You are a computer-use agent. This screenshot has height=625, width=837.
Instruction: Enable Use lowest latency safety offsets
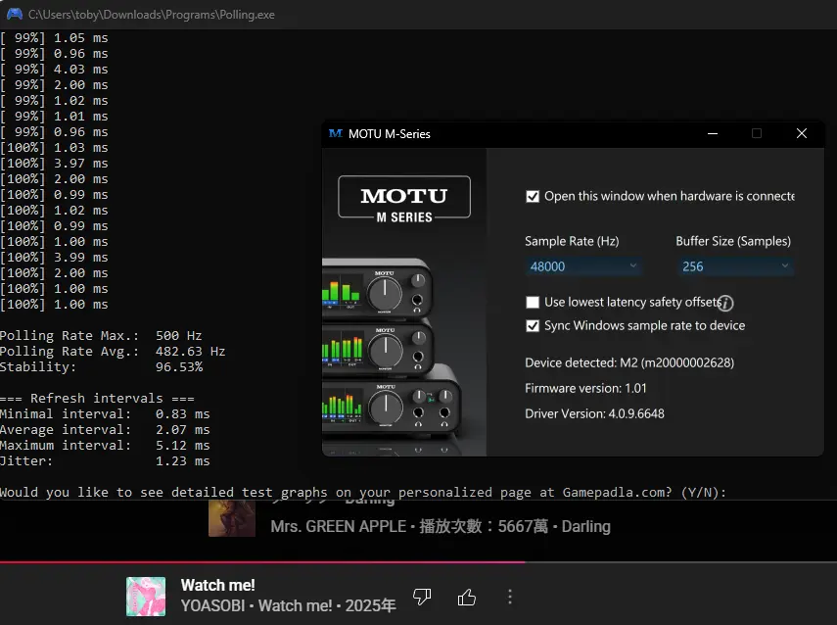[x=533, y=303]
